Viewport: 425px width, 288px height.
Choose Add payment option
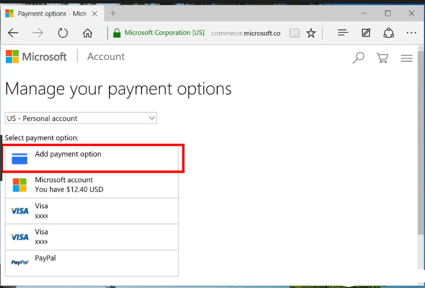pos(91,158)
